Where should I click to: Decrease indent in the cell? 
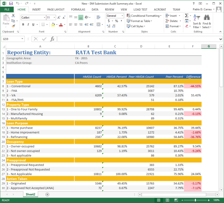pos(86,25)
